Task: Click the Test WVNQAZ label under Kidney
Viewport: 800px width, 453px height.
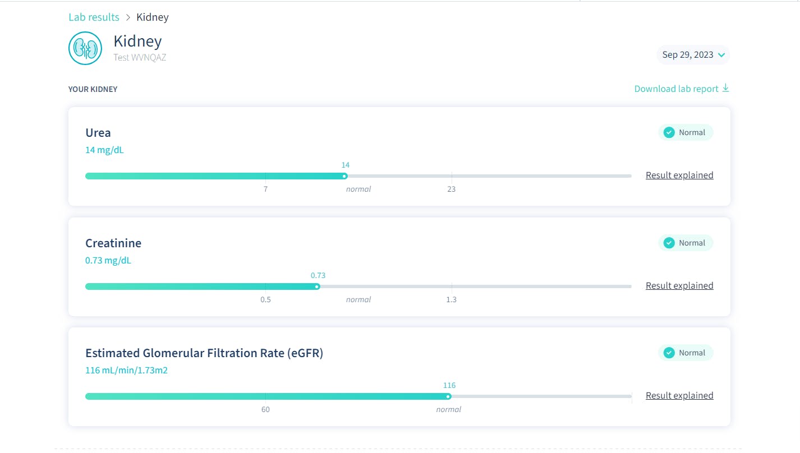Action: (139, 57)
